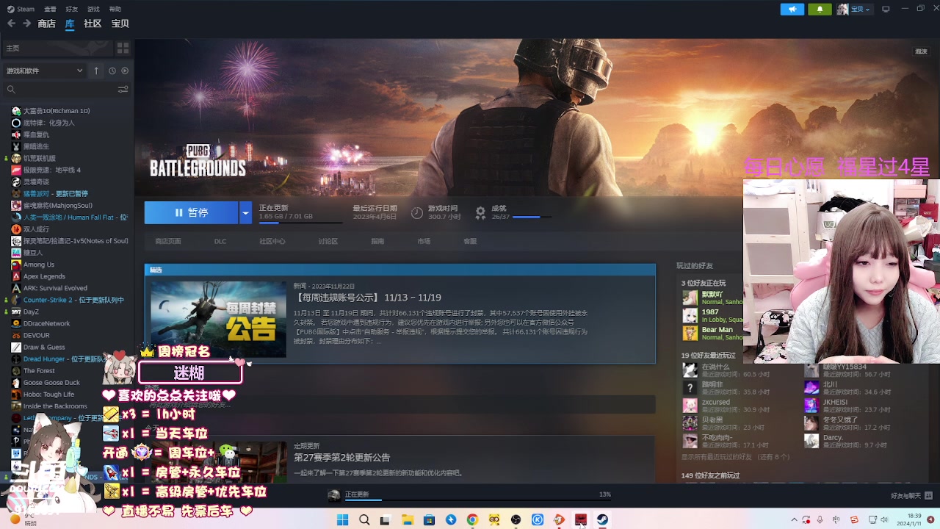The width and height of the screenshot is (940, 529).
Task: Switch to the 社区 (Community) tab
Action: pos(93,24)
